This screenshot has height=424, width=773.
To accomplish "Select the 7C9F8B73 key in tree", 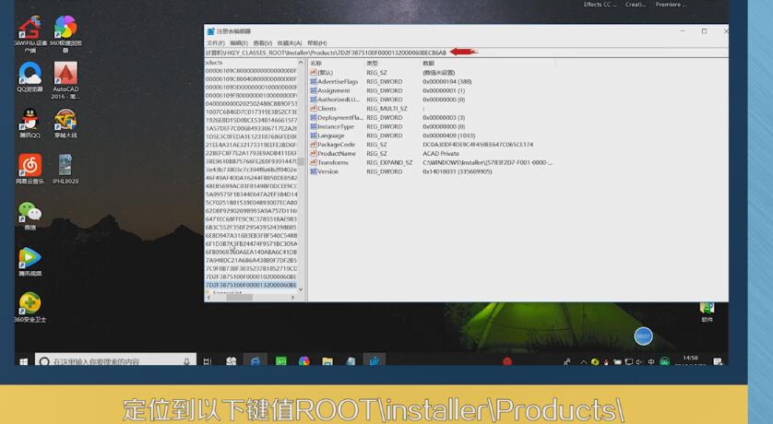I will 250,267.
